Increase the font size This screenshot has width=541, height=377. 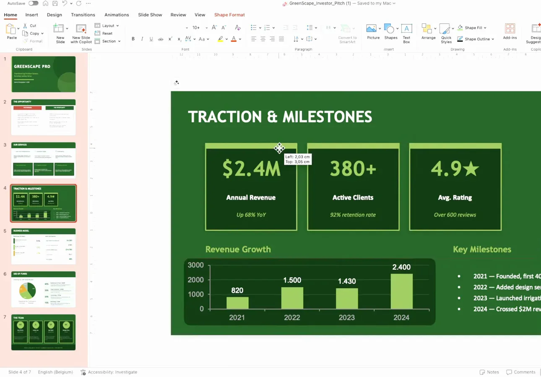coord(214,28)
